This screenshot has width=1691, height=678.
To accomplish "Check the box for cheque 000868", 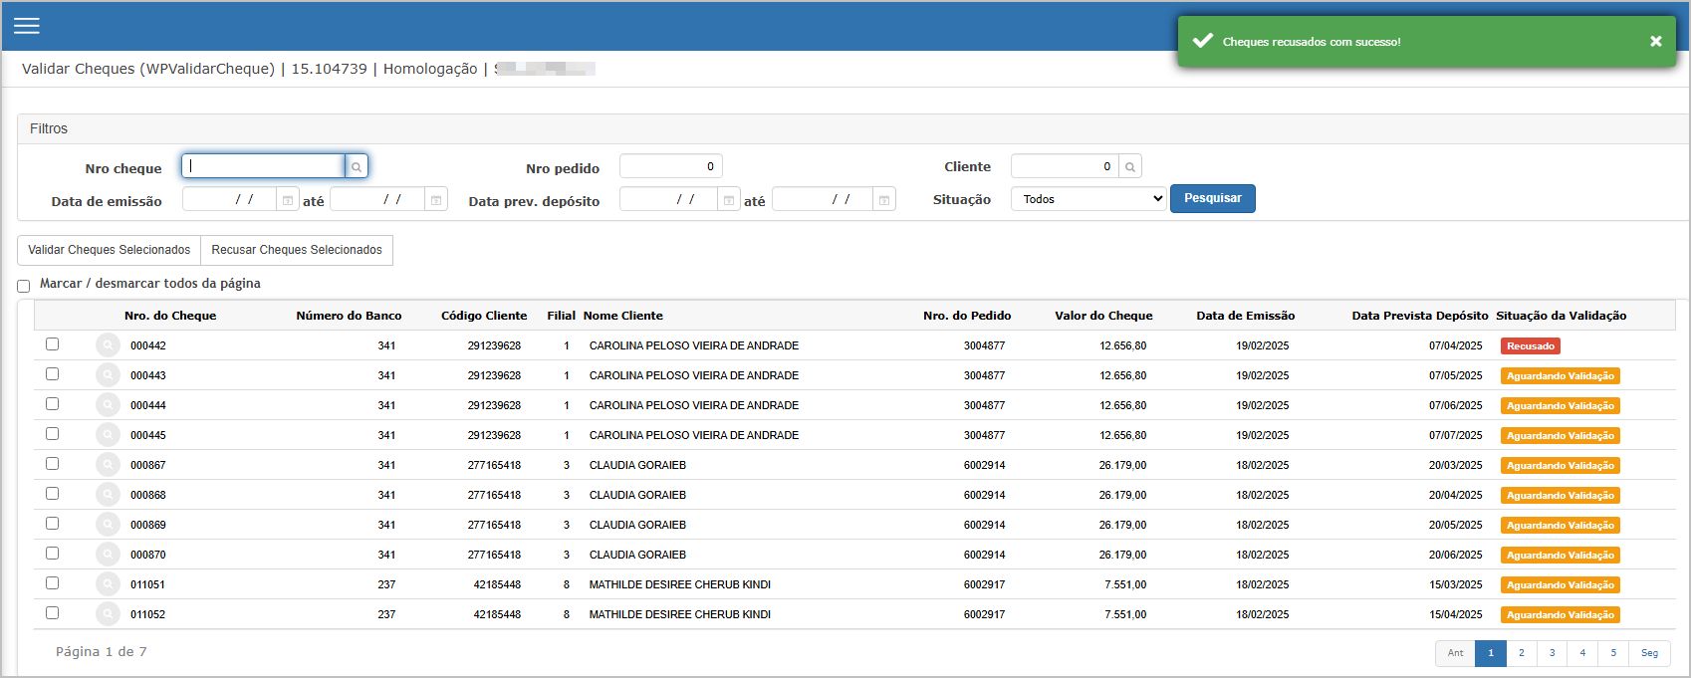I will tap(52, 493).
